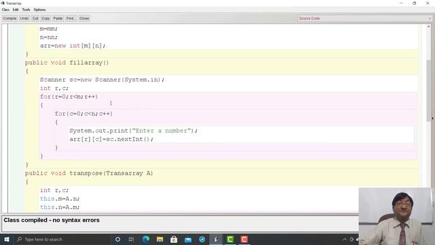
Task: Click the 'arr[r][c]=sc.nextInt();' line
Action: point(111,139)
